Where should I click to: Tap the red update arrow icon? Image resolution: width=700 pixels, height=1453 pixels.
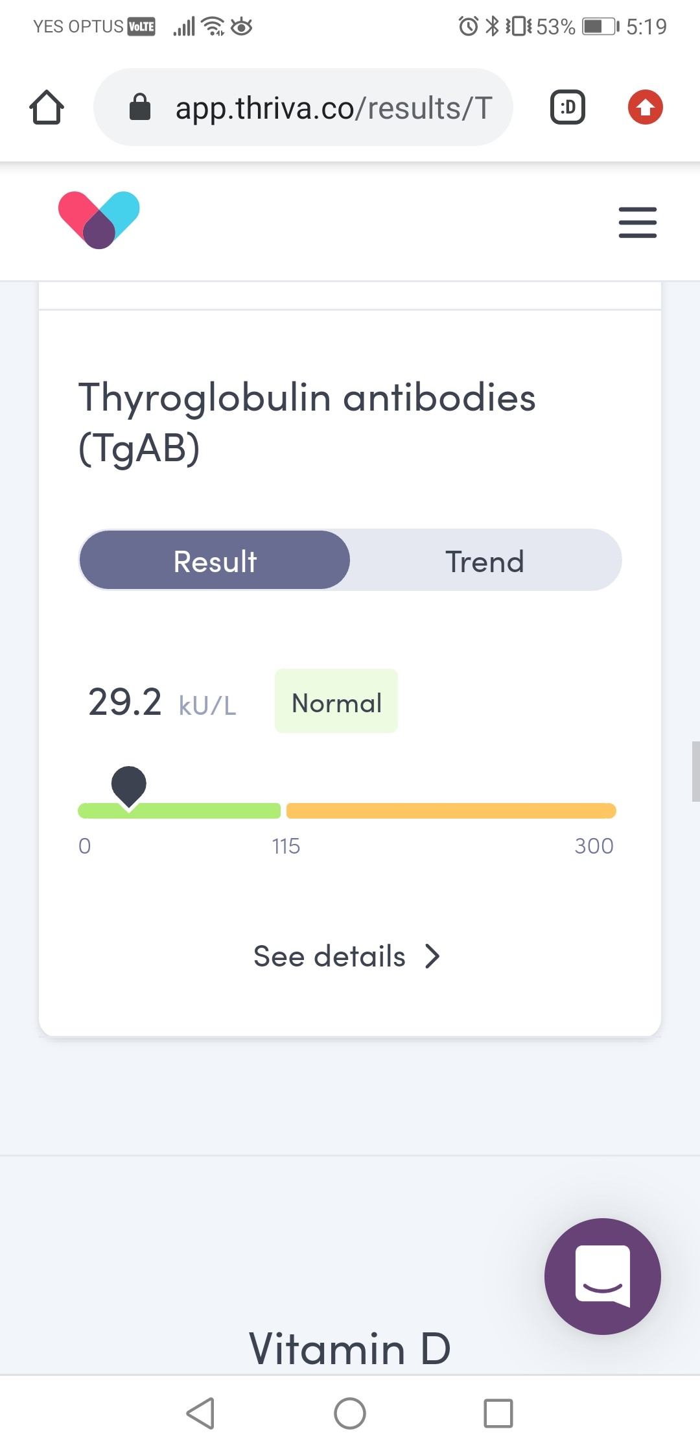[x=645, y=107]
